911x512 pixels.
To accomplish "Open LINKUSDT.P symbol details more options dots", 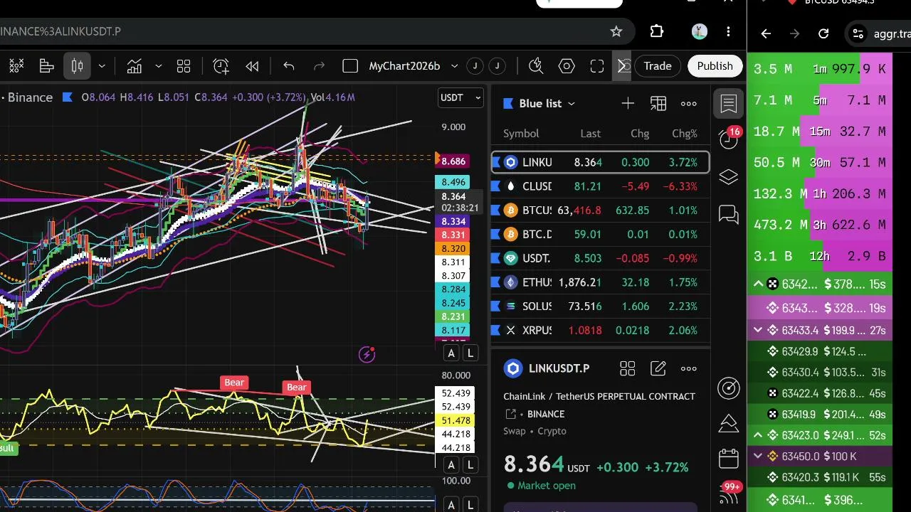I will coord(688,368).
